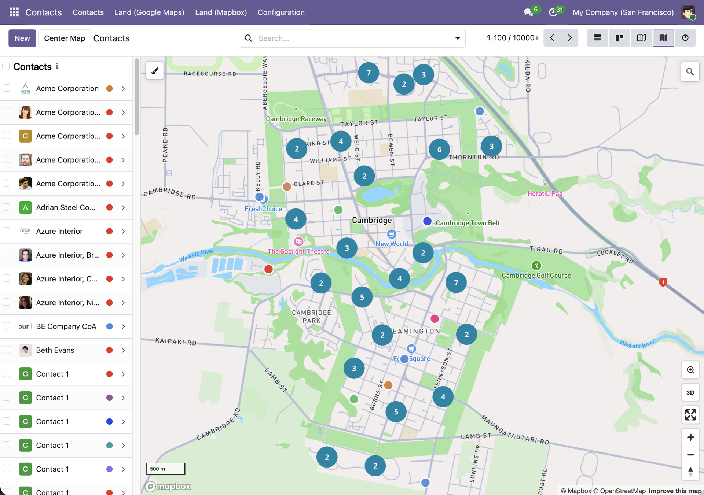This screenshot has width=704, height=495.
Task: Check the BE Company CoA checkbox
Action: [x=6, y=326]
